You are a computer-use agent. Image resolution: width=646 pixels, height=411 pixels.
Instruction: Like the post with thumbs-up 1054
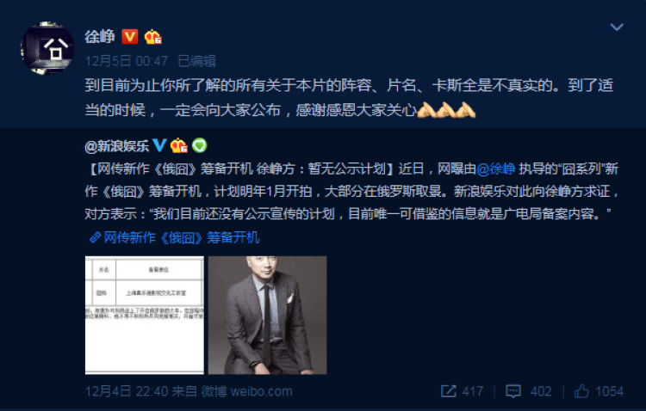[x=599, y=391]
